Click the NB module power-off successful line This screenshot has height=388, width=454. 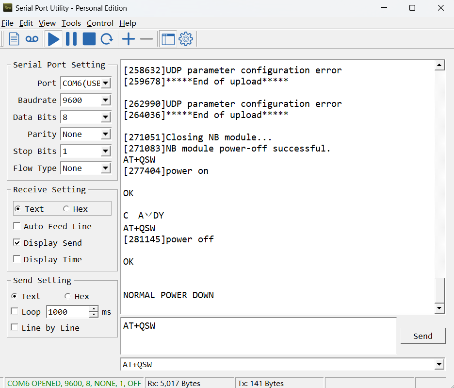coord(227,149)
